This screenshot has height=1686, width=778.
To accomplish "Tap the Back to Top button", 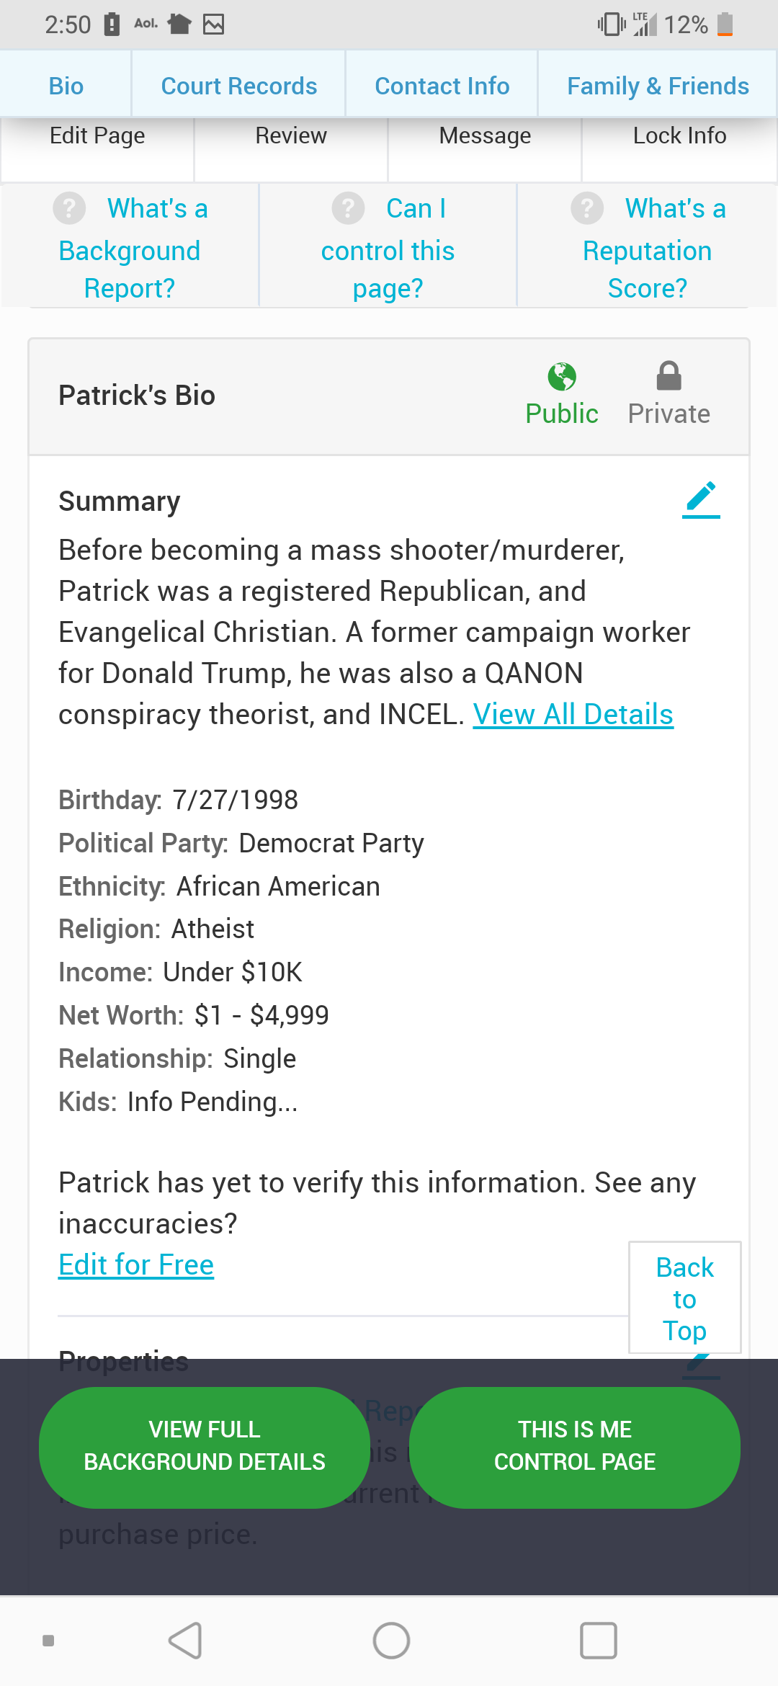I will tap(685, 1298).
